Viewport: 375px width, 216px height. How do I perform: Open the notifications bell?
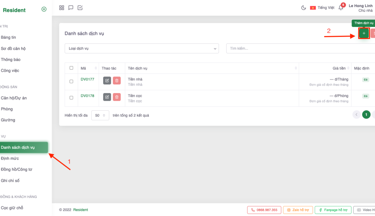[x=341, y=8]
